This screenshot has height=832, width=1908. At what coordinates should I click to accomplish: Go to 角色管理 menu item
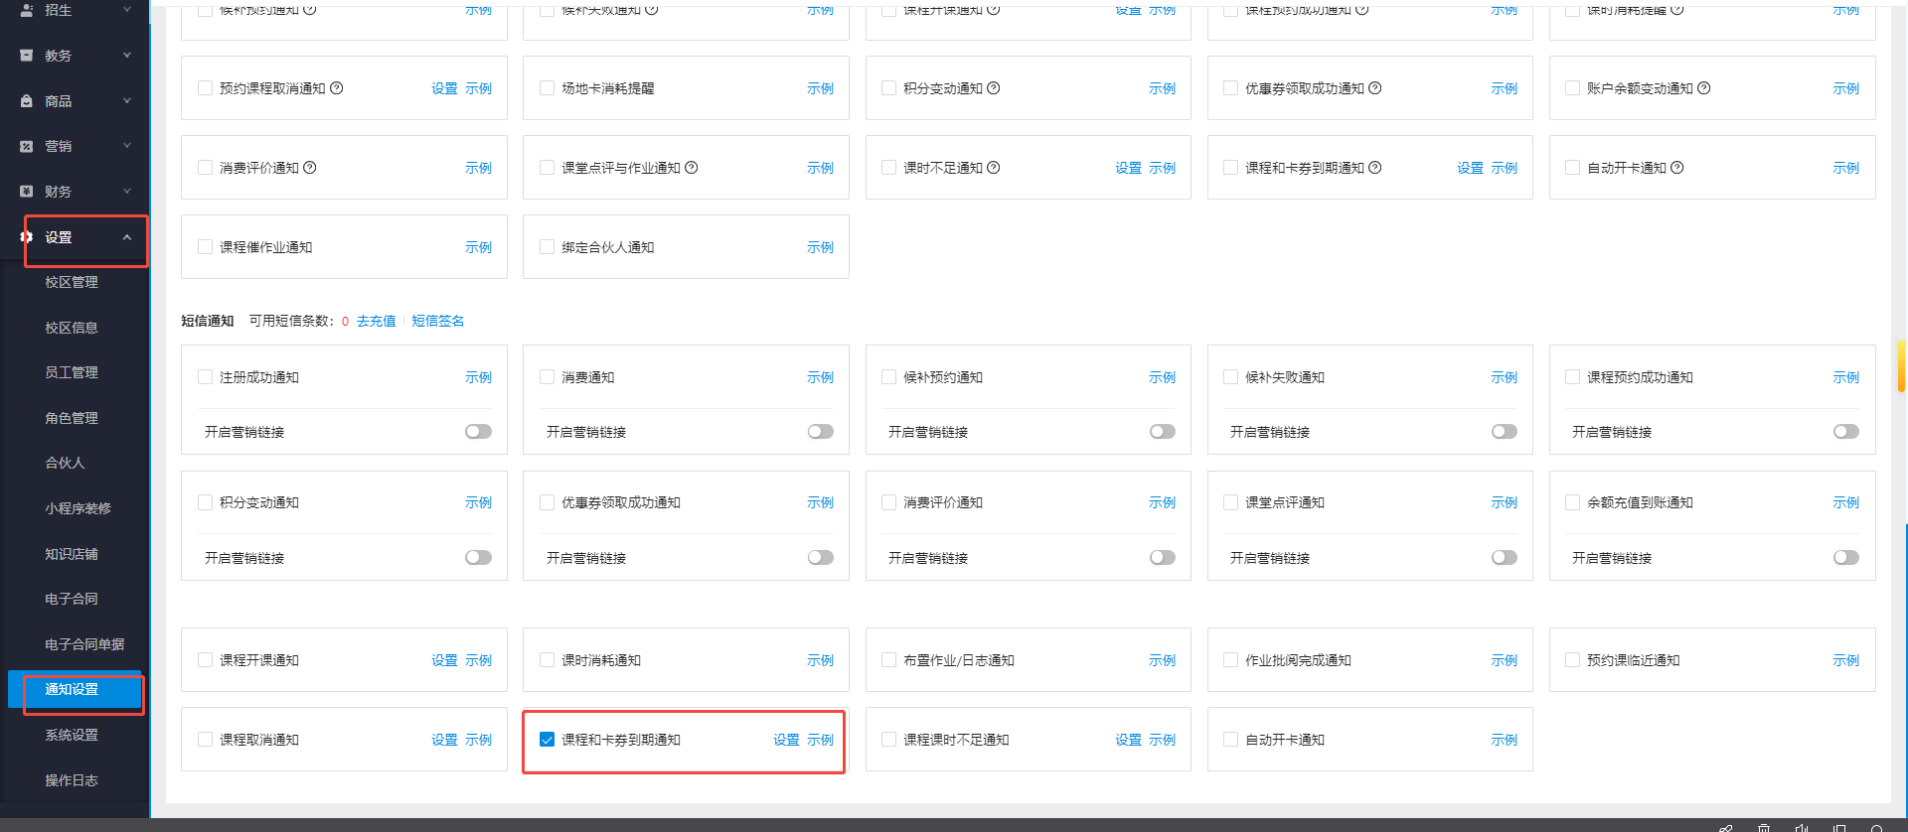(72, 418)
